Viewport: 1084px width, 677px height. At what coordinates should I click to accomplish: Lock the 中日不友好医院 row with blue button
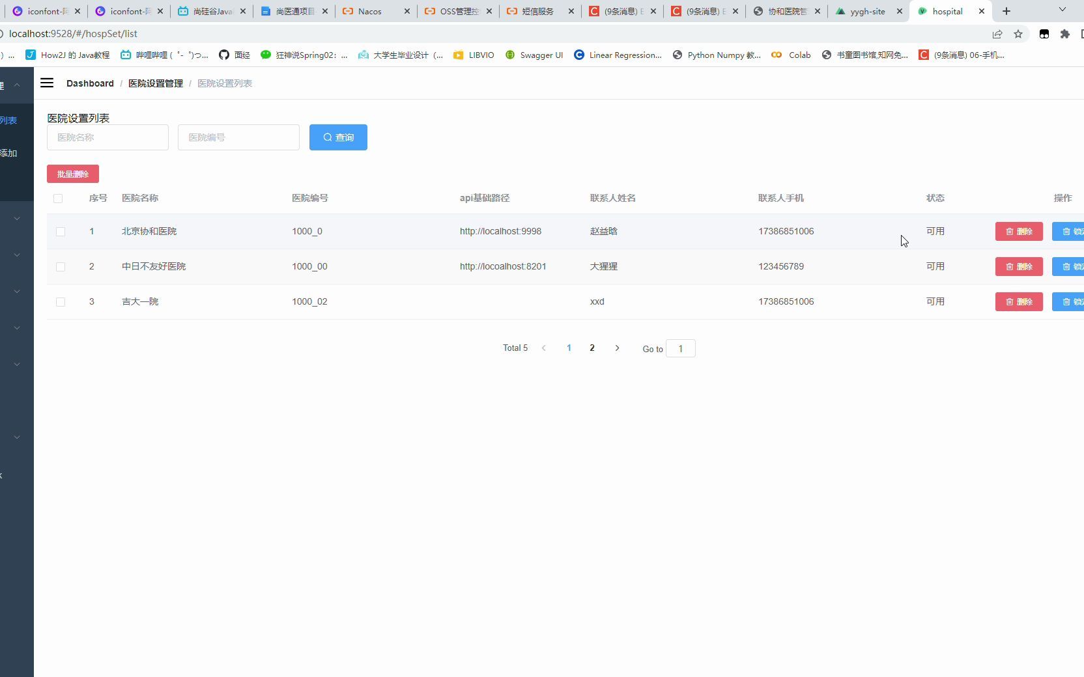pyautogui.click(x=1068, y=266)
